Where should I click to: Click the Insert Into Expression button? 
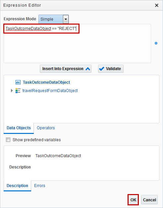tap(66, 69)
